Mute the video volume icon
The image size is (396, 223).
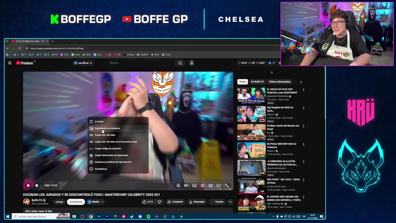click(37, 186)
